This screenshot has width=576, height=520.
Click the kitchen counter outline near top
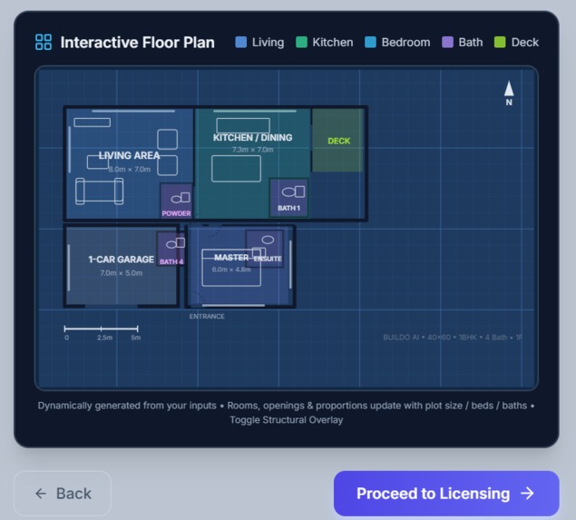pos(243,125)
